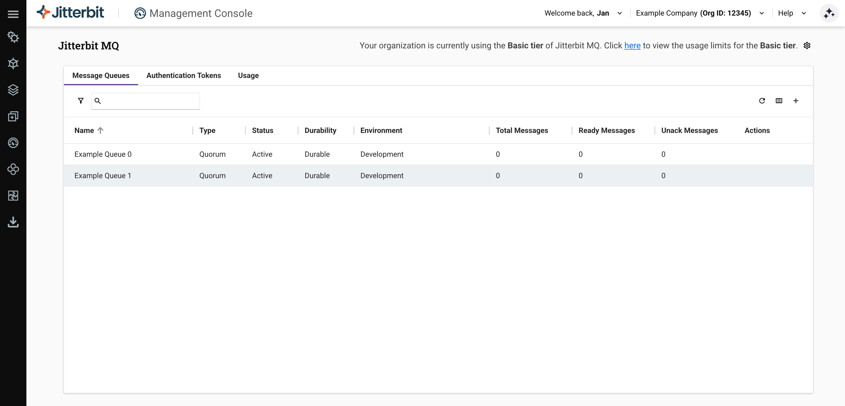Select the 3D cube icon in the sidebar

(x=13, y=63)
